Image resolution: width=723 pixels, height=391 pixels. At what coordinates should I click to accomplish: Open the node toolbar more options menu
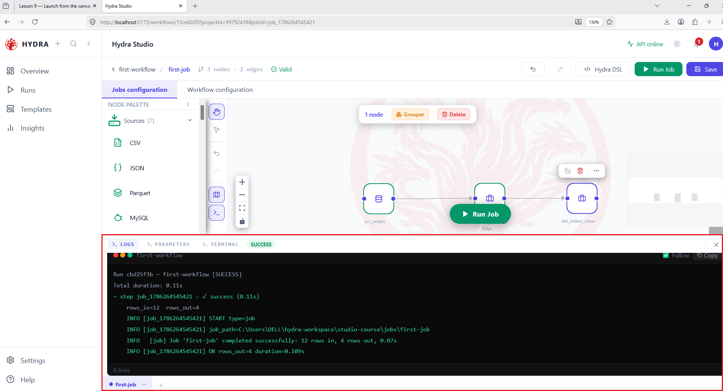click(x=596, y=171)
